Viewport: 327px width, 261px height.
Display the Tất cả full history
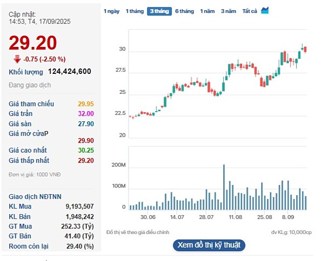250,11
